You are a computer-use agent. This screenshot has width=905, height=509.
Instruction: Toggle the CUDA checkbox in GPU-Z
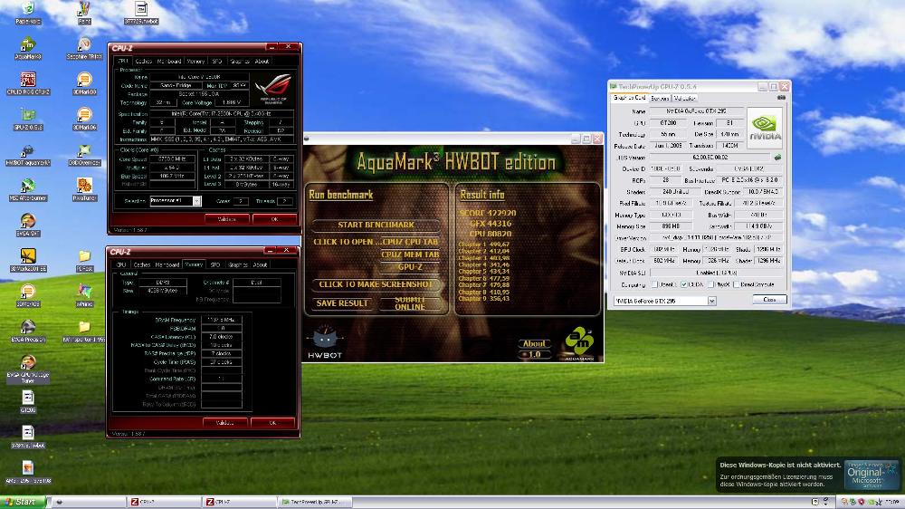coord(683,284)
